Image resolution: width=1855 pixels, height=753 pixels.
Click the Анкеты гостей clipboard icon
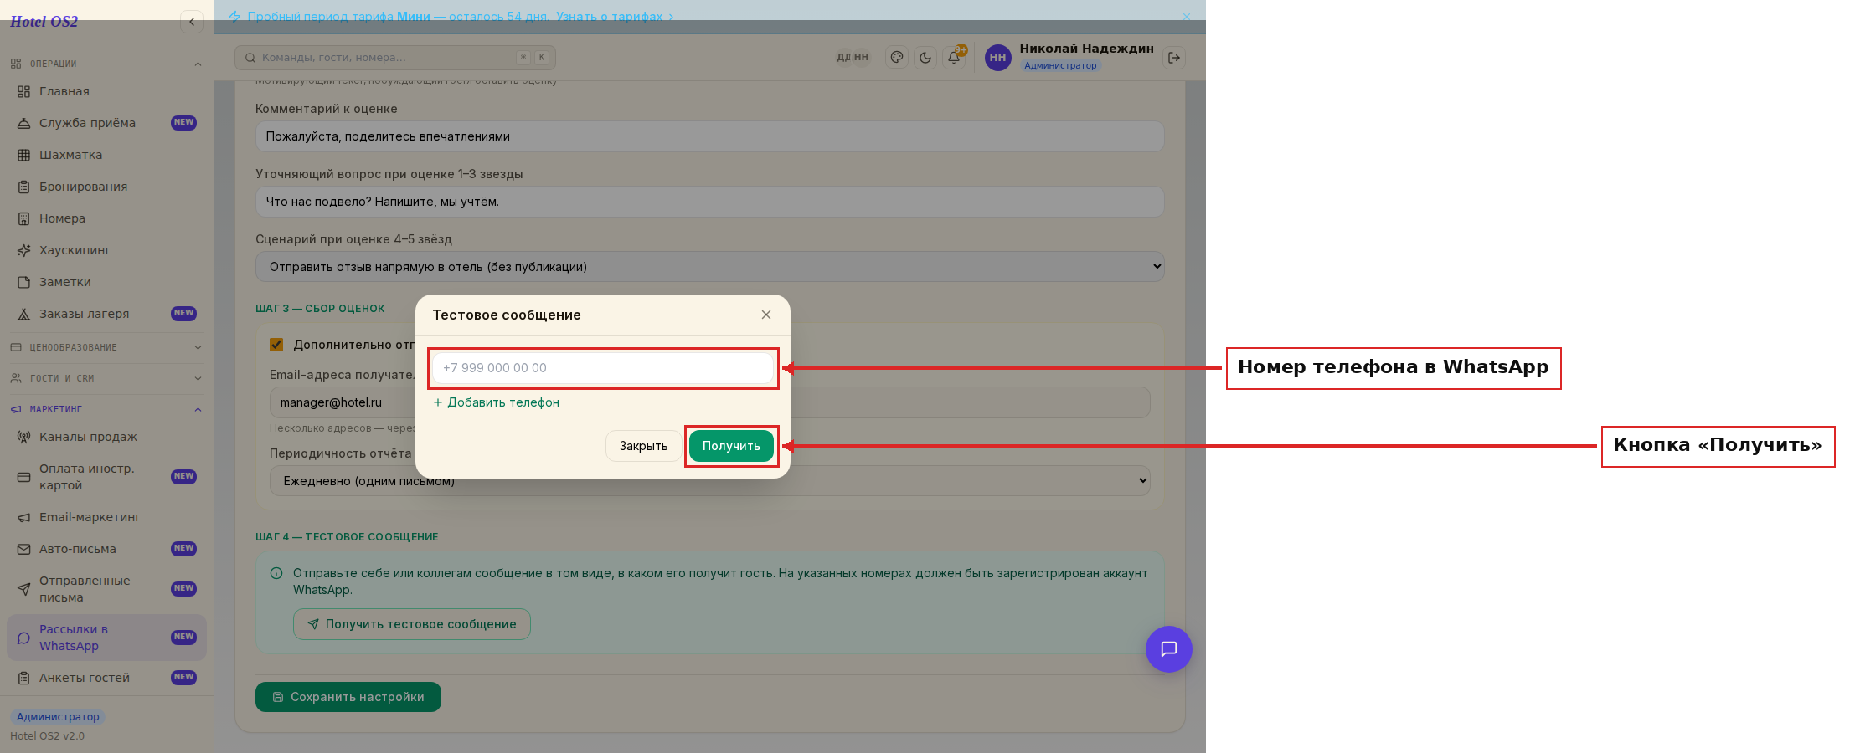pos(23,678)
